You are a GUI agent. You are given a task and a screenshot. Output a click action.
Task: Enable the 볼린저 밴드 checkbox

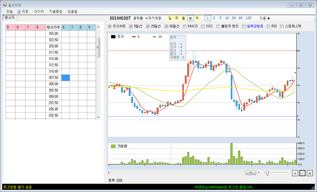click(x=218, y=26)
